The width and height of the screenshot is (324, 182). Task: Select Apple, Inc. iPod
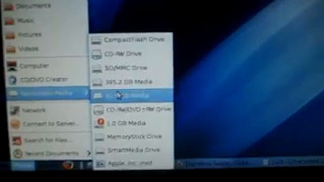pyautogui.click(x=134, y=163)
